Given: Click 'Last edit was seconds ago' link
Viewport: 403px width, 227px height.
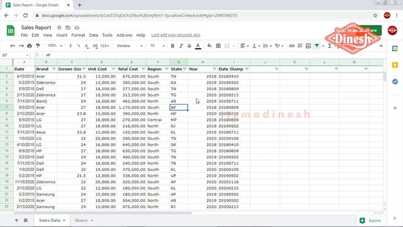Looking at the screenshot, I should (x=176, y=35).
